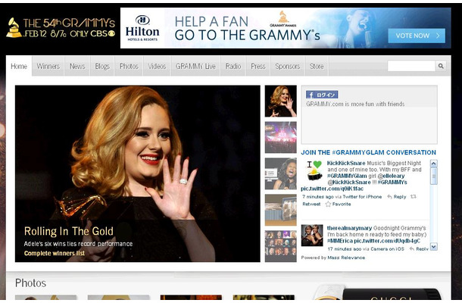Screen dimensions: 462x303
Task: Click into the site search field
Action: pos(411,66)
